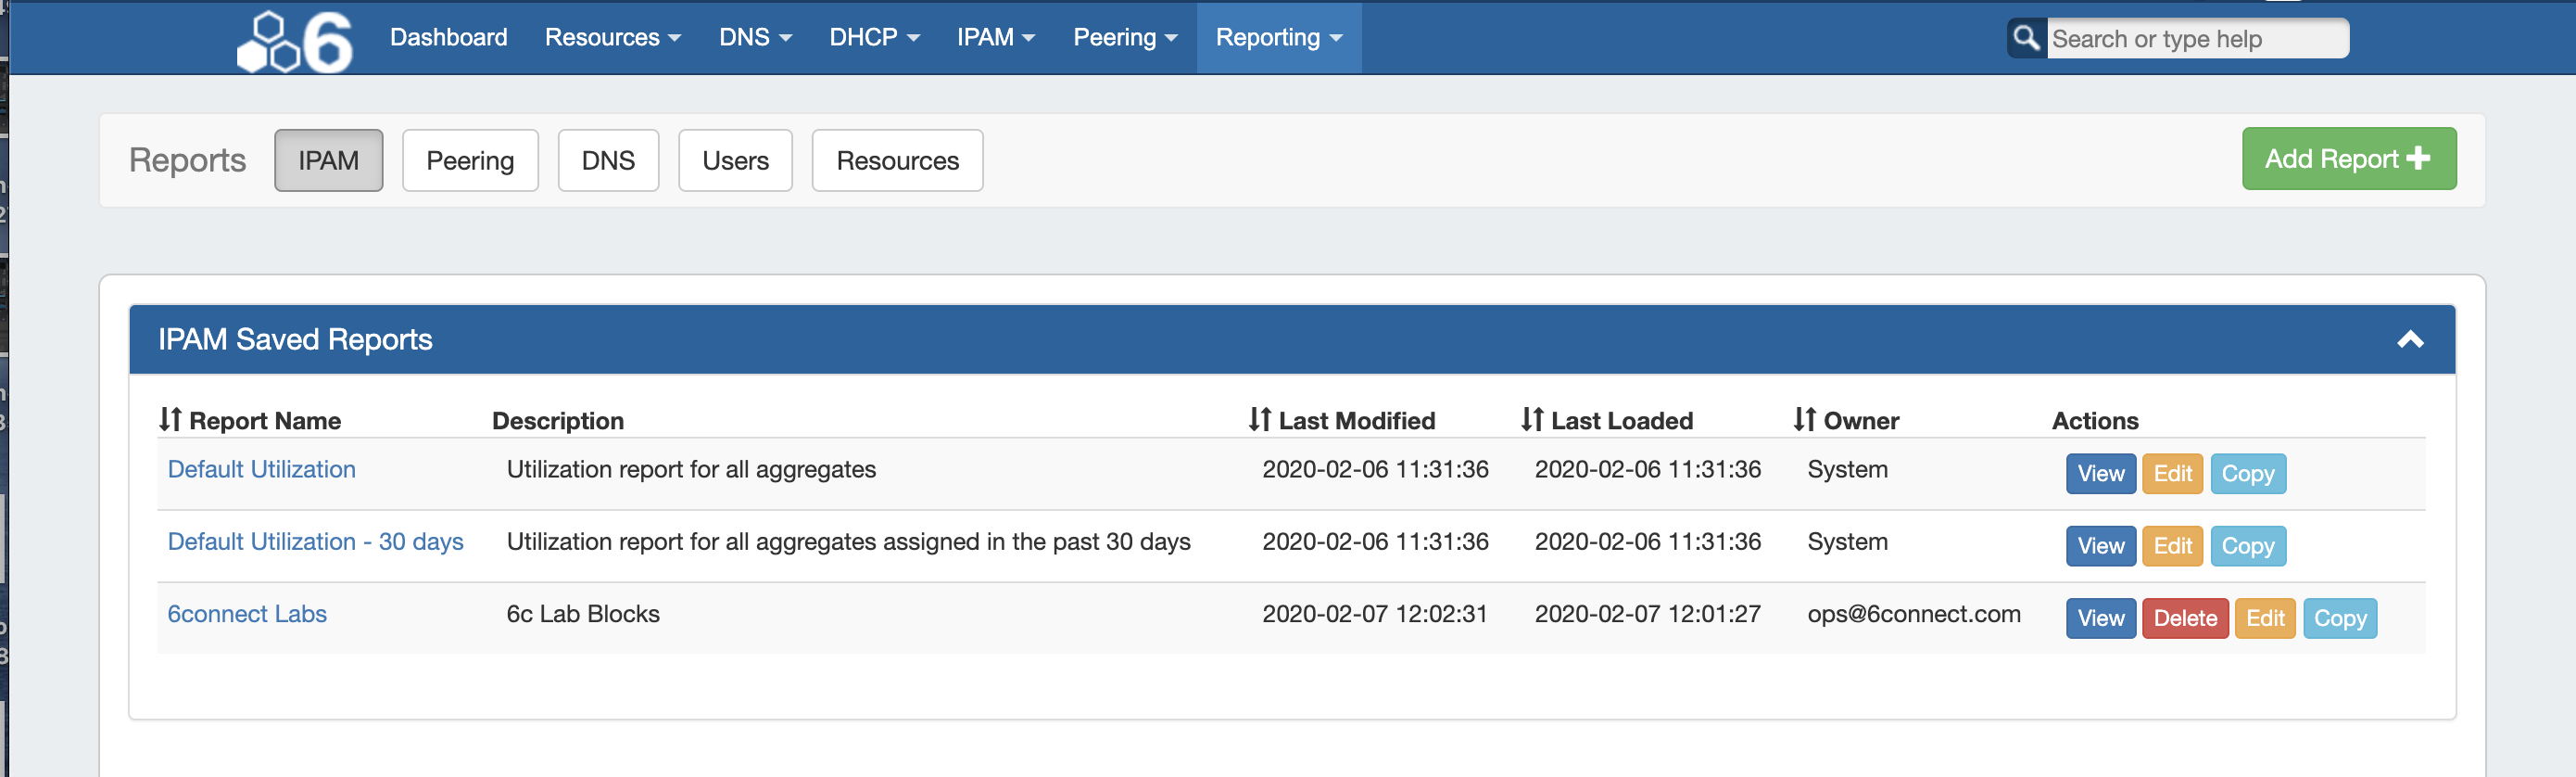This screenshot has width=2576, height=777.
Task: Sort by Last Modified arrows icon
Action: pyautogui.click(x=1260, y=420)
